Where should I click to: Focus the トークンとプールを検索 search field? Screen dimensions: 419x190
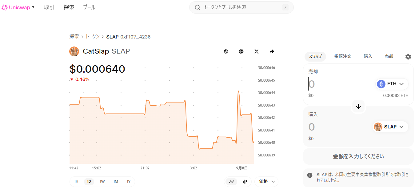tap(241, 7)
